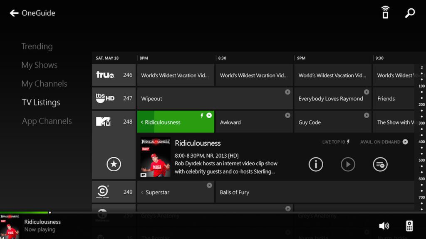Screen dimensions: 426x239
Task: Select the Friends program listing
Action: [x=394, y=98]
